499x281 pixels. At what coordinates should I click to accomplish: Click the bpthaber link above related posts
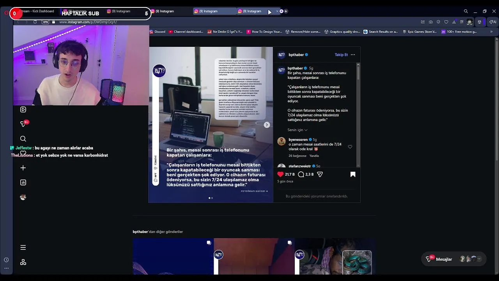140,232
